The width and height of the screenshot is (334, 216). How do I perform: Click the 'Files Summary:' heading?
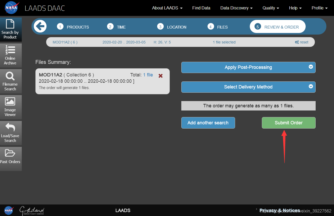(53, 62)
